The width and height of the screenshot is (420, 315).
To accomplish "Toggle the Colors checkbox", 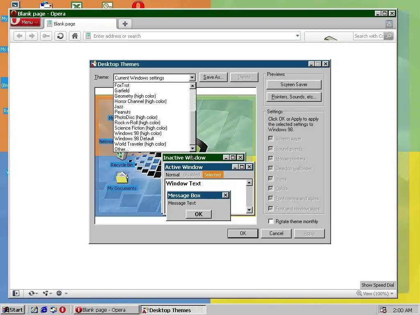I will point(271,189).
